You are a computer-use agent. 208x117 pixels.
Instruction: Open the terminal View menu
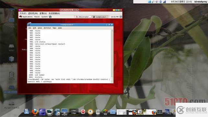[40, 28]
